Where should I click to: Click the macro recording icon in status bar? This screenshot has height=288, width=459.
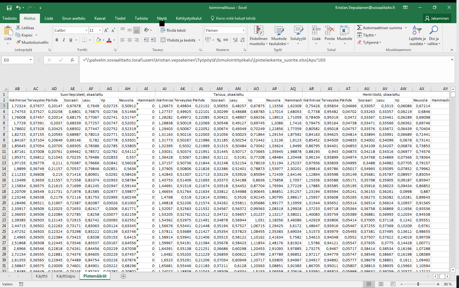[21, 284]
